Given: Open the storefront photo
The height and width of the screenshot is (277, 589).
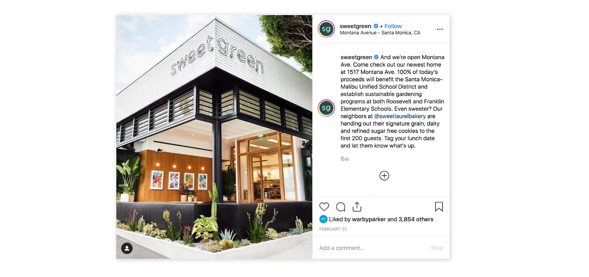Looking at the screenshot, I should point(214,137).
